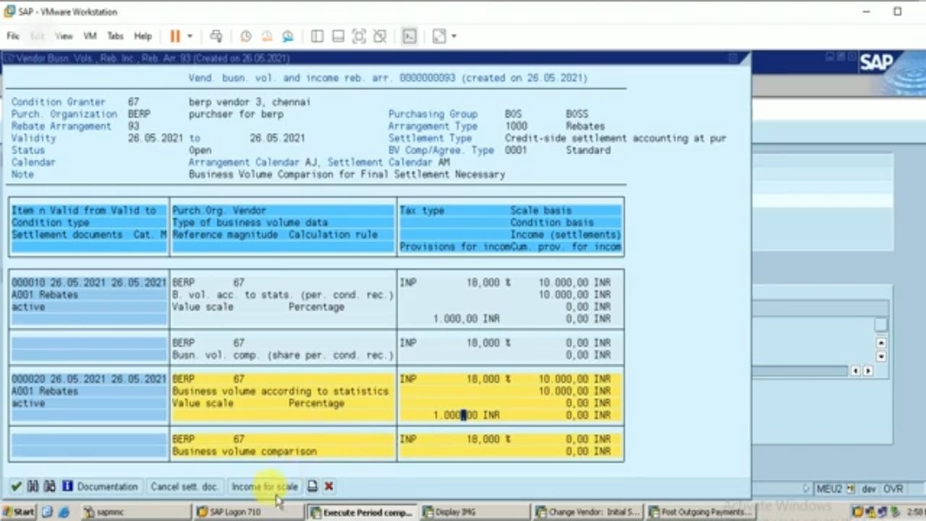Switch to Execute Period comp taskbar item
Image resolution: width=926 pixels, height=521 pixels.
[x=362, y=512]
